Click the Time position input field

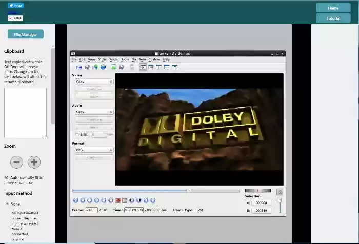point(134,210)
